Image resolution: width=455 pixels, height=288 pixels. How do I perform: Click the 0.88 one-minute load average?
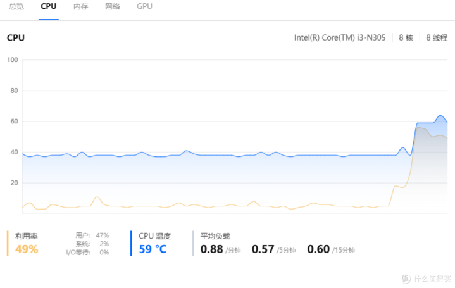[212, 249]
